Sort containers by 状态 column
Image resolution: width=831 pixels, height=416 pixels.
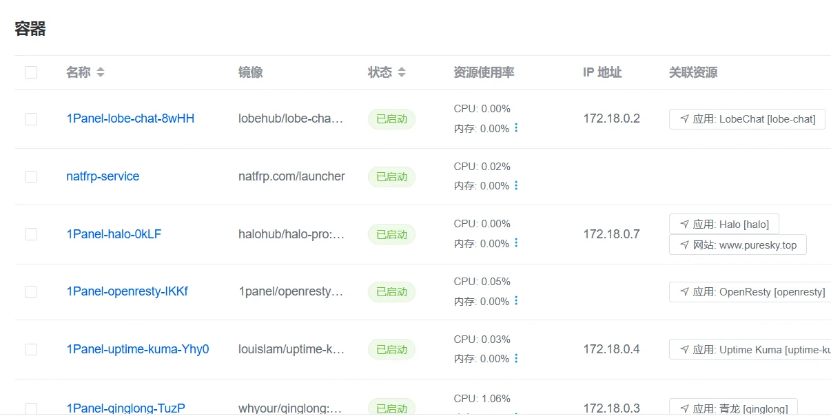(x=402, y=72)
